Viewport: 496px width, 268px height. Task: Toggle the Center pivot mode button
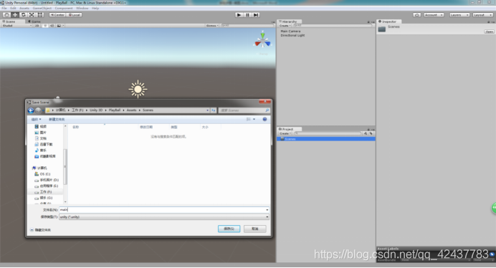click(57, 15)
